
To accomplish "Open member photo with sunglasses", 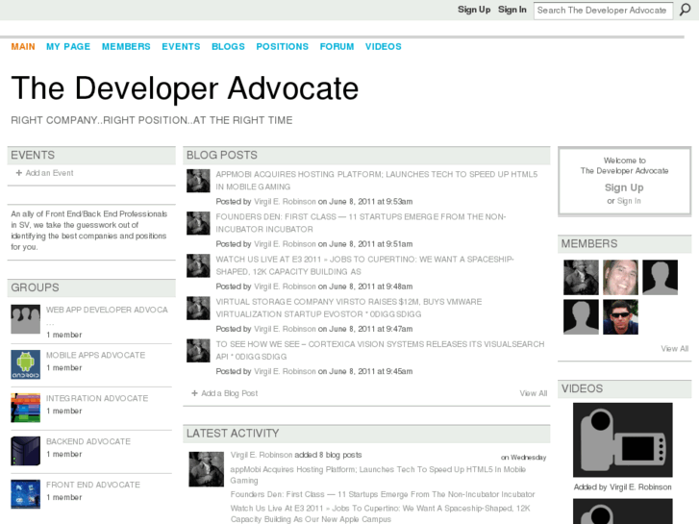I will tap(620, 317).
